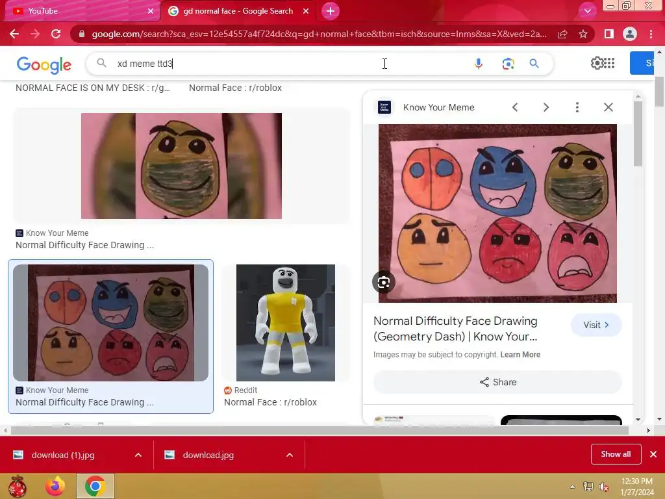Image resolution: width=665 pixels, height=499 pixels.
Task: Click the main page vertical scrollbar
Action: pyautogui.click(x=660, y=92)
